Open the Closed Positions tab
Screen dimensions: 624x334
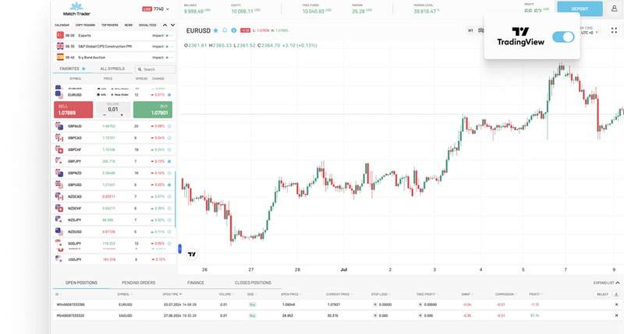coord(253,283)
